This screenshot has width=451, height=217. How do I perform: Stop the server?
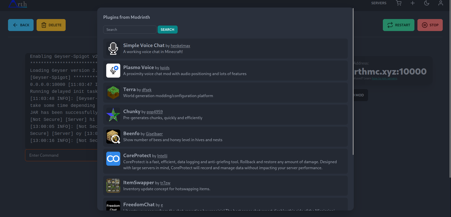click(x=430, y=25)
